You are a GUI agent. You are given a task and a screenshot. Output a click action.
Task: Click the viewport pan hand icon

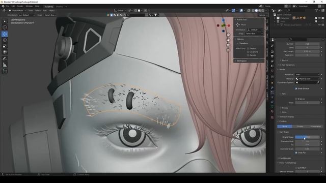[228, 40]
